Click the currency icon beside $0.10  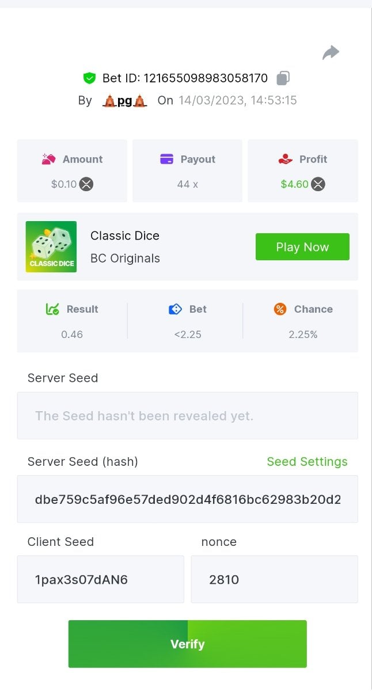coord(86,184)
